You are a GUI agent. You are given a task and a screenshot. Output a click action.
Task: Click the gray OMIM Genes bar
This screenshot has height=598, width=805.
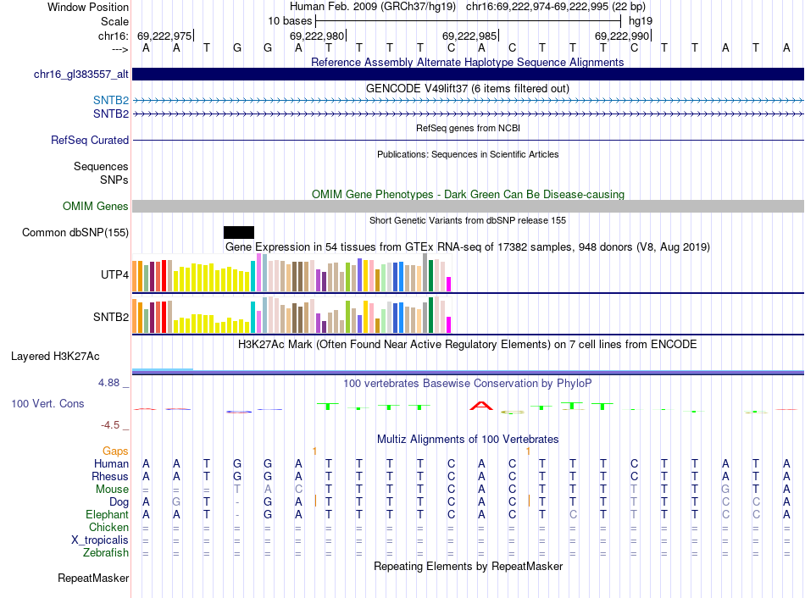pos(468,207)
